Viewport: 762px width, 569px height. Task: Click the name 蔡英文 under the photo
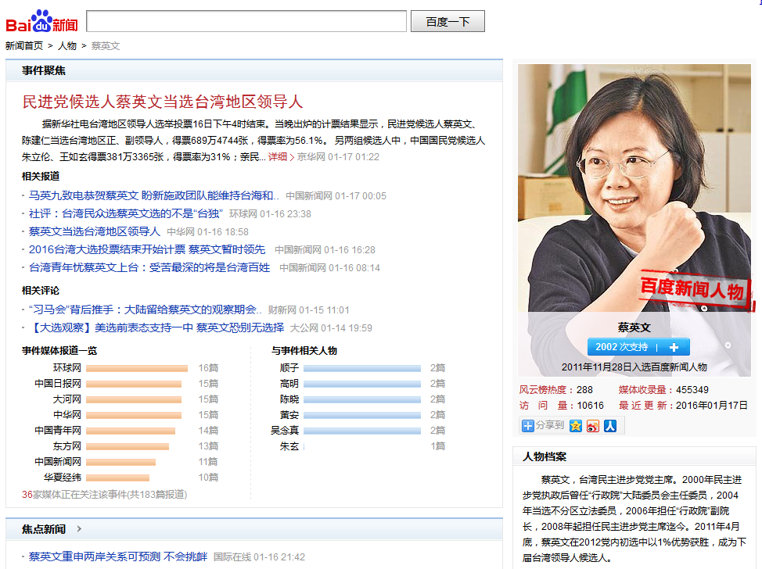tap(634, 327)
